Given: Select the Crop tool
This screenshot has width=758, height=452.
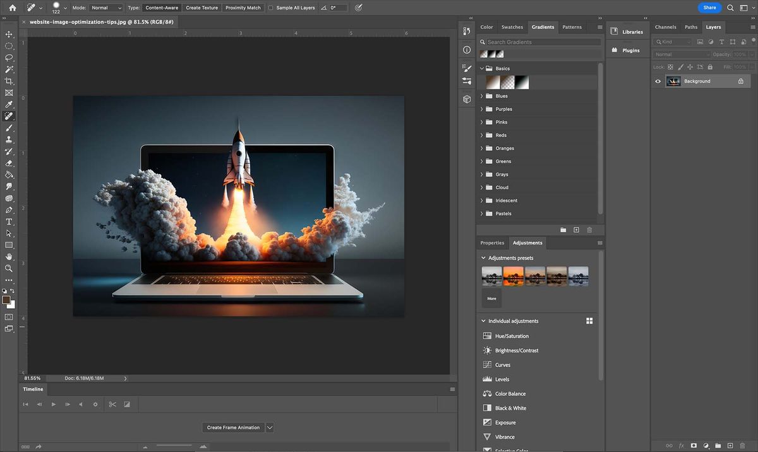Looking at the screenshot, I should (x=9, y=81).
